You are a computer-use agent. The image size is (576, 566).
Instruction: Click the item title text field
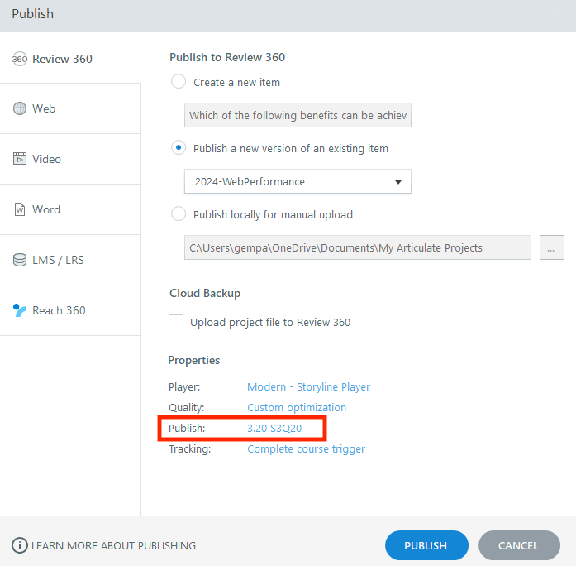pos(298,115)
